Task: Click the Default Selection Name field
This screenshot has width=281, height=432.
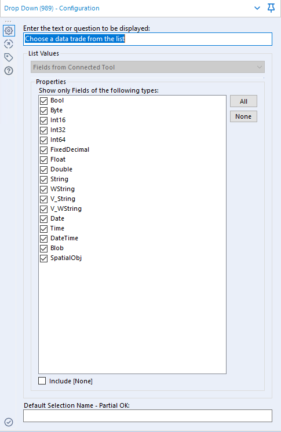Action: tap(148, 416)
